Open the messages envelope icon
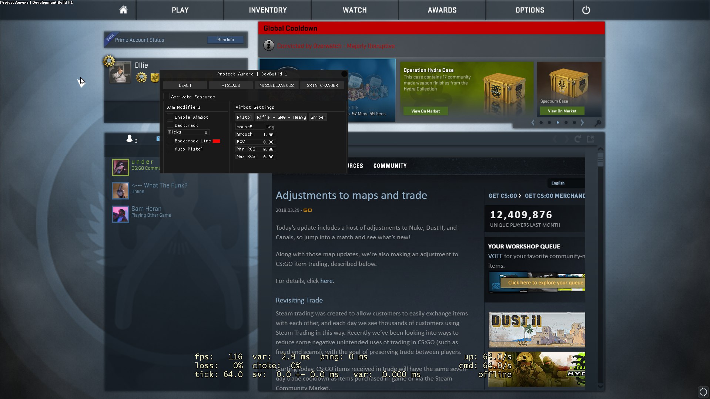Viewport: 710px width, 399px height. (158, 139)
